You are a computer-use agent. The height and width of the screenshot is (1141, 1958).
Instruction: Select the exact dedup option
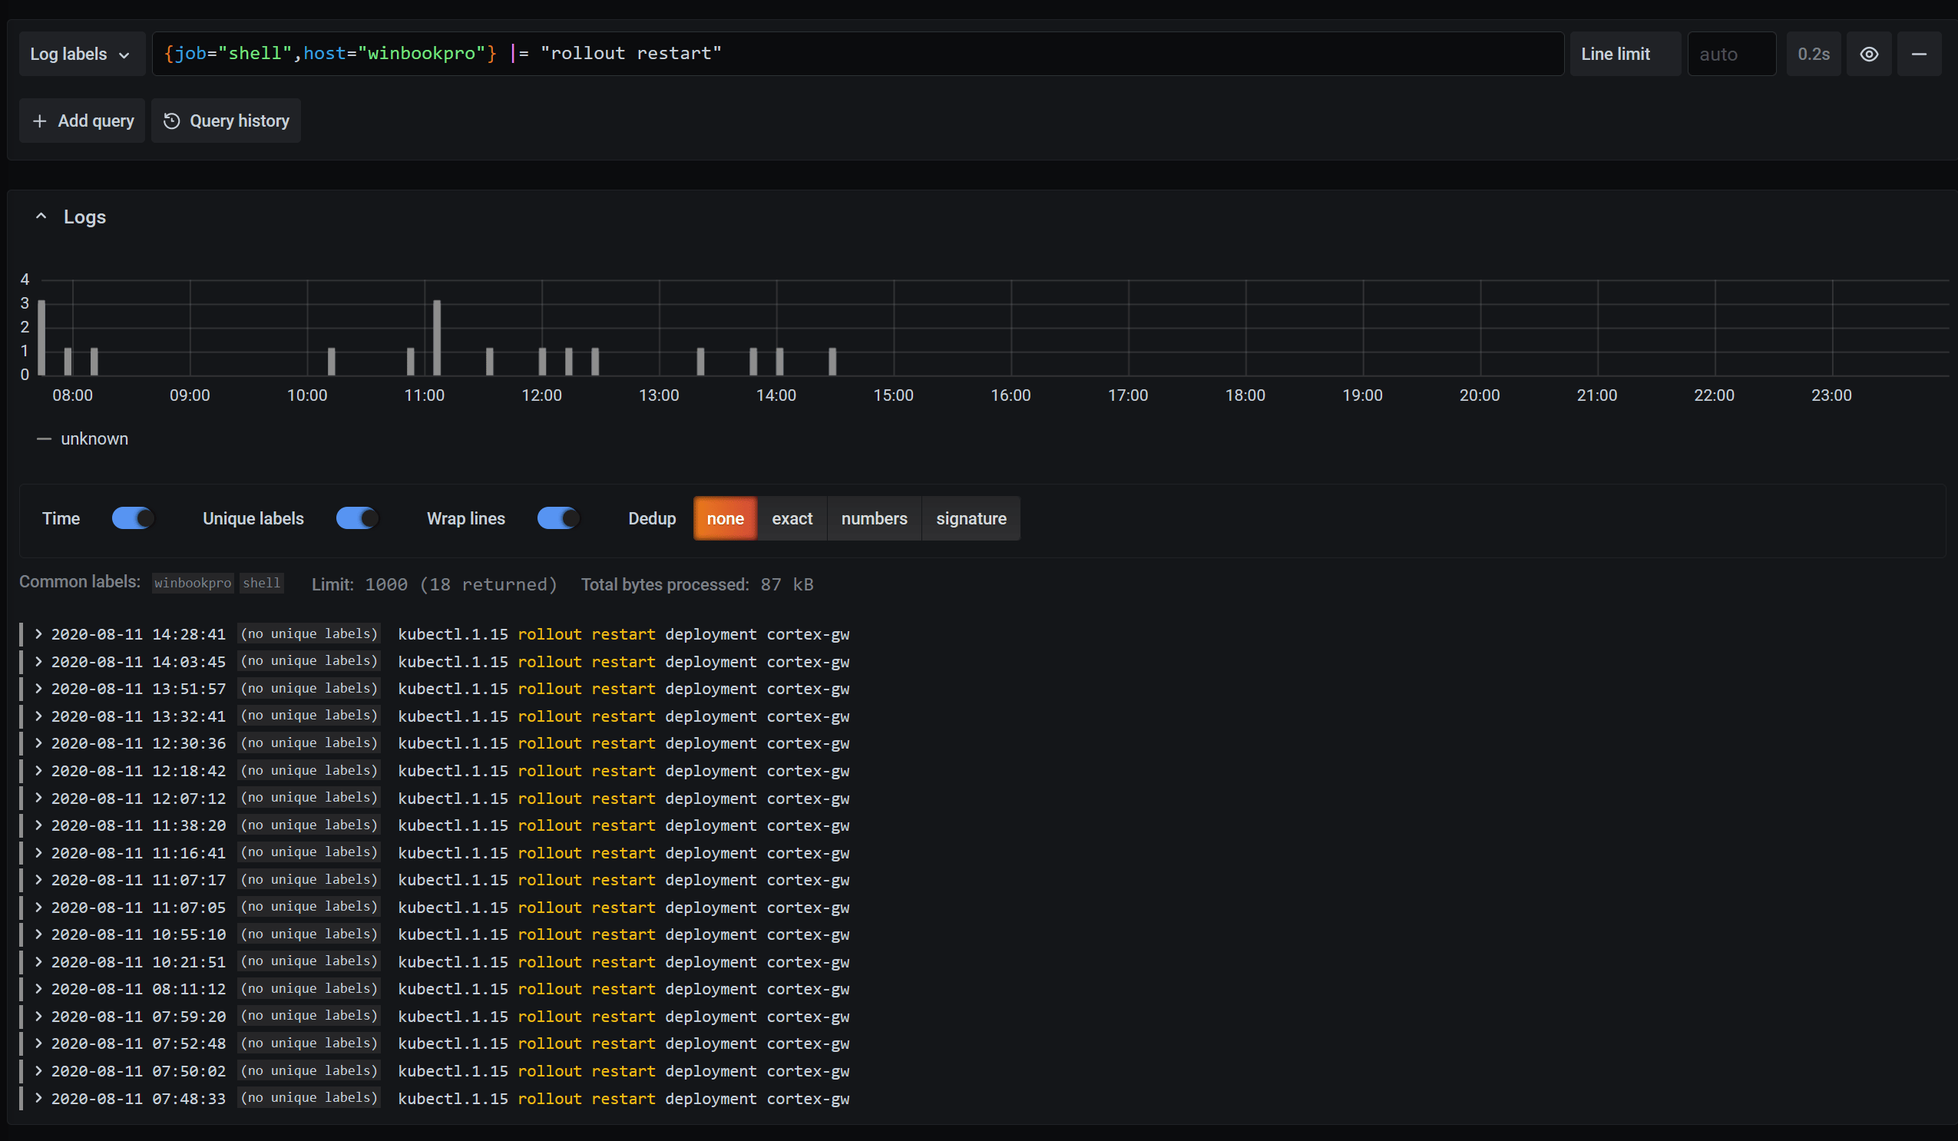pyautogui.click(x=792, y=518)
